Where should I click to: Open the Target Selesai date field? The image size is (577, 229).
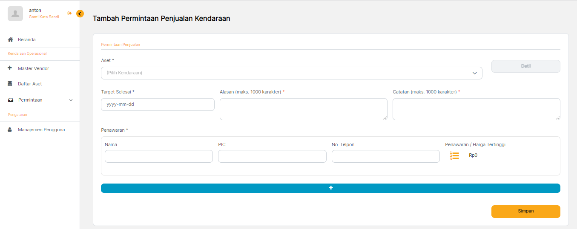[158, 105]
